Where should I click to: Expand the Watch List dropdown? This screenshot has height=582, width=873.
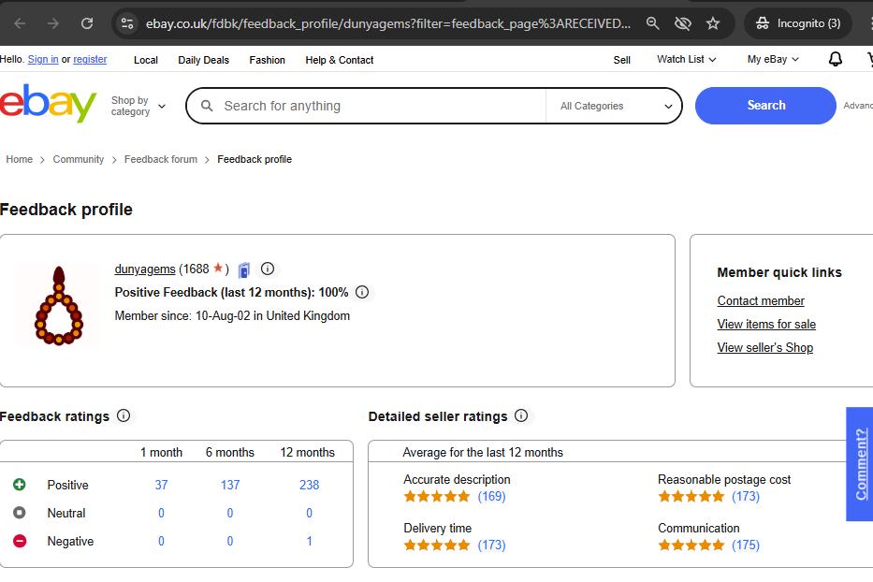coord(687,59)
